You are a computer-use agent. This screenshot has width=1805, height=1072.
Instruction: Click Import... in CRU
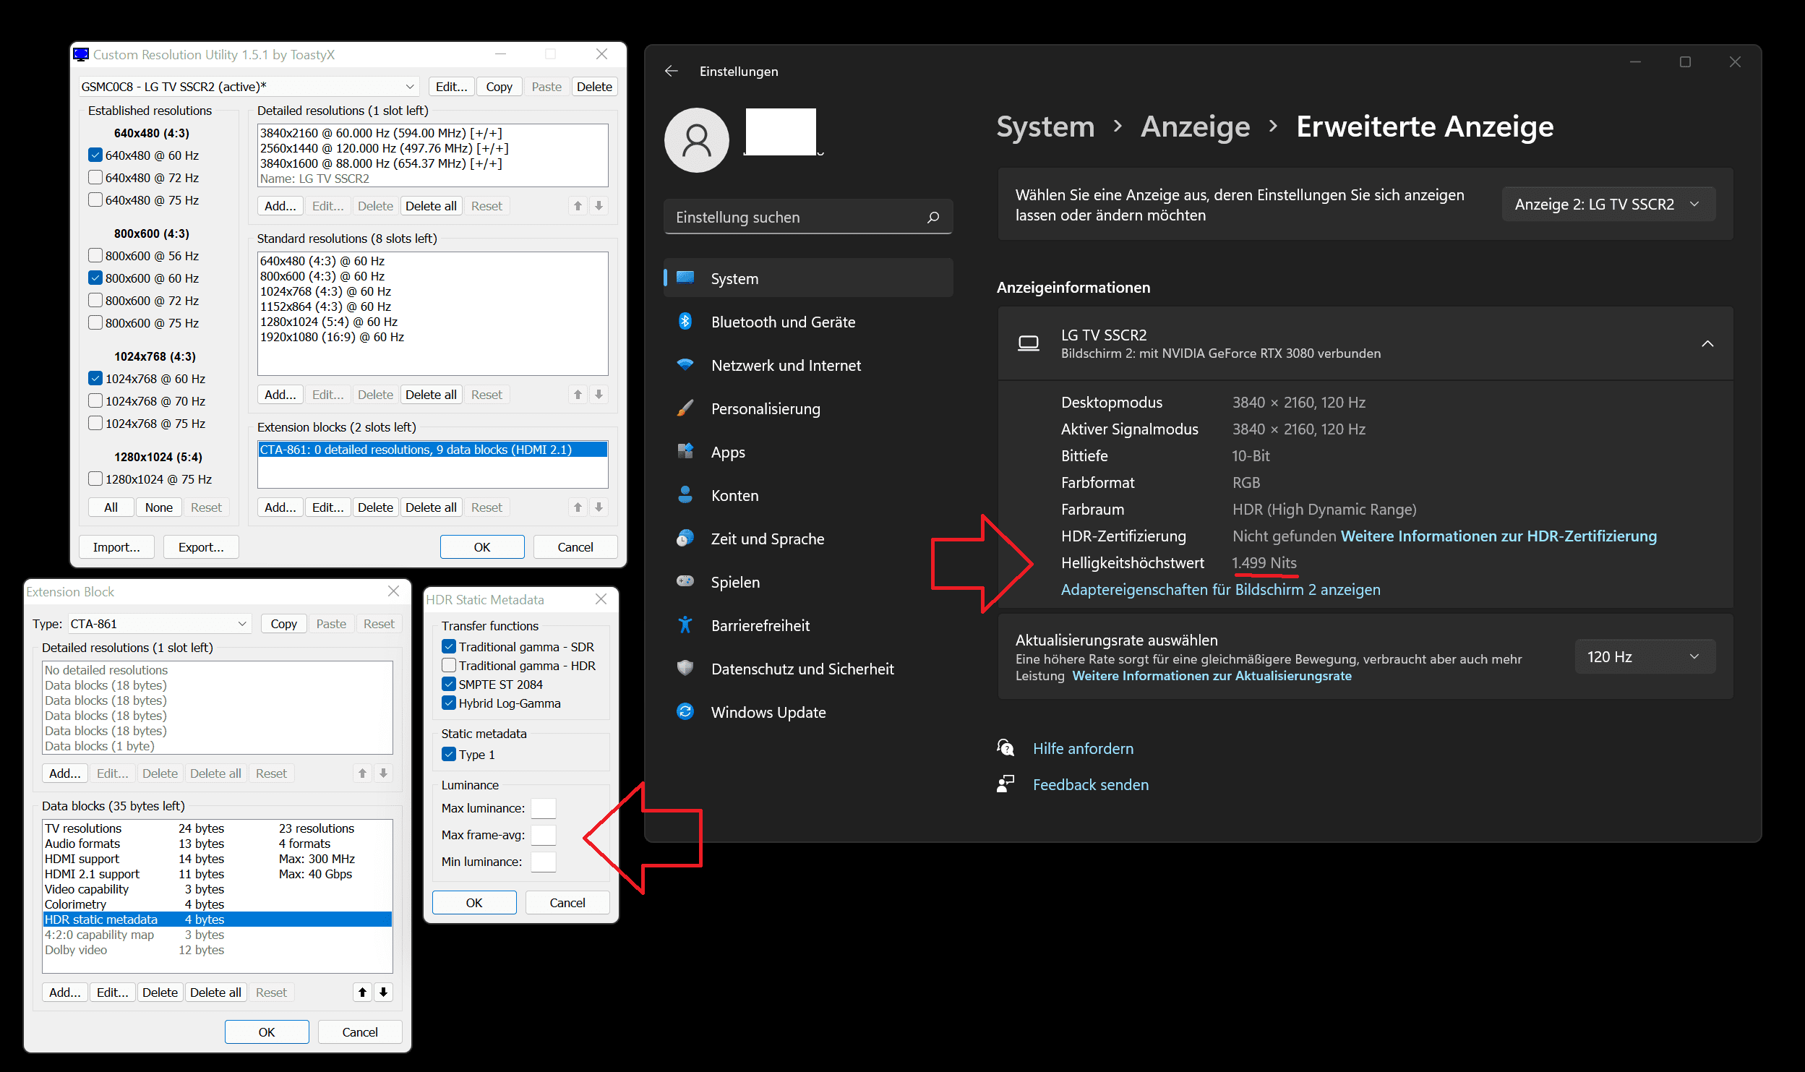click(x=116, y=547)
